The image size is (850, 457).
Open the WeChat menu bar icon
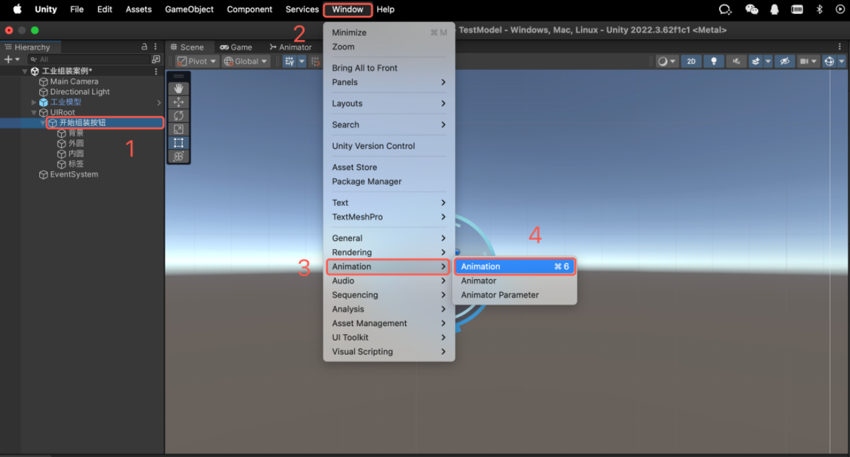point(752,9)
